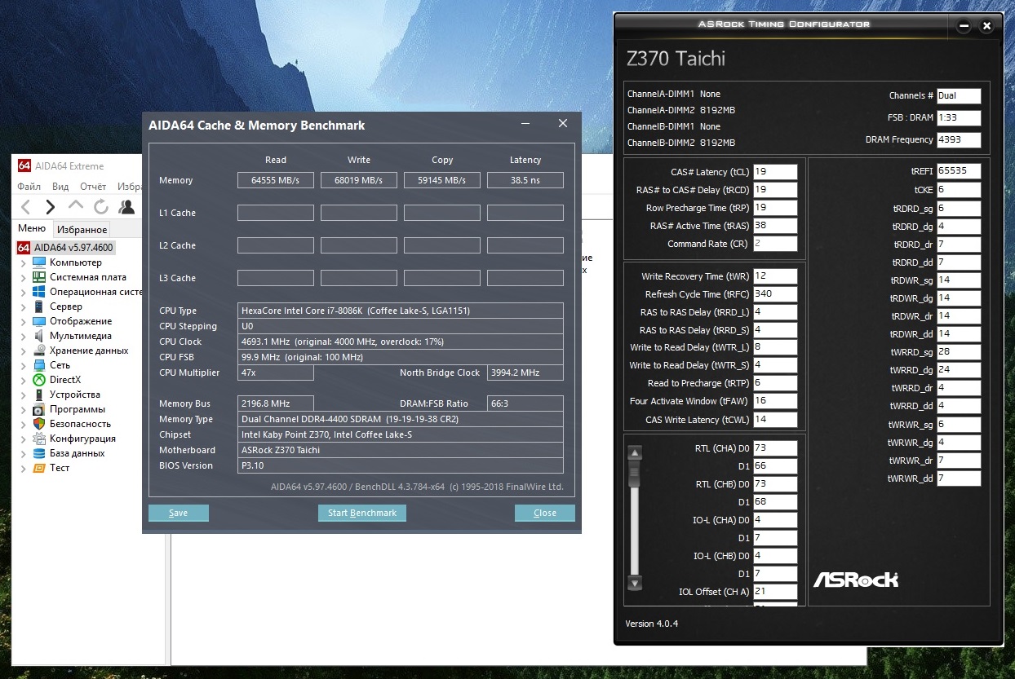Click the tCKE value field

[x=959, y=190]
